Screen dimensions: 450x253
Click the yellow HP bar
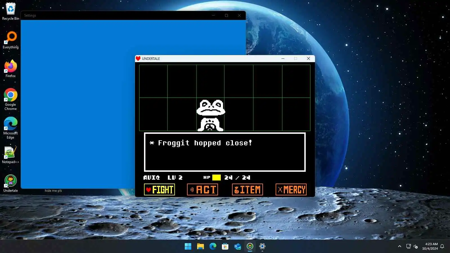pyautogui.click(x=217, y=177)
